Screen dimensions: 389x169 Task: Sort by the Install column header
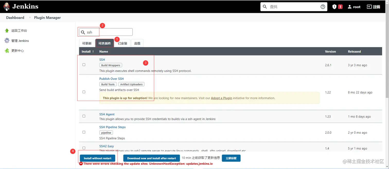[x=88, y=52]
